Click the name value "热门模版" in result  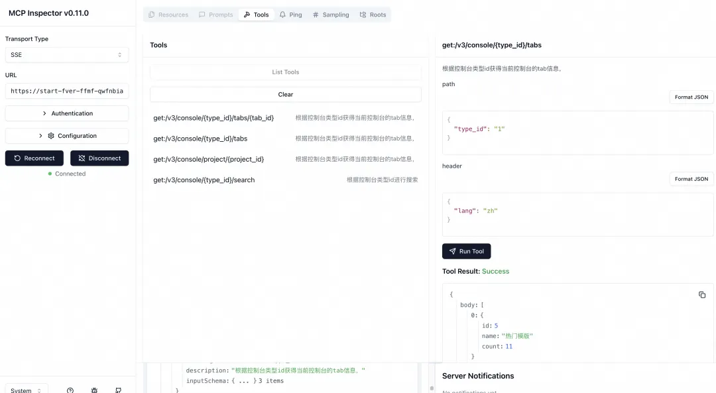(x=517, y=336)
